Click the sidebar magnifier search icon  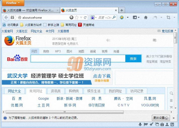click(171, 93)
